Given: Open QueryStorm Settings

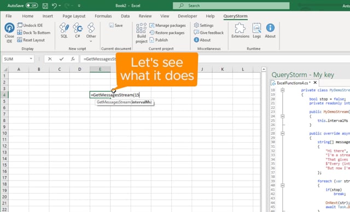Looking at the screenshot, I should (x=203, y=25).
